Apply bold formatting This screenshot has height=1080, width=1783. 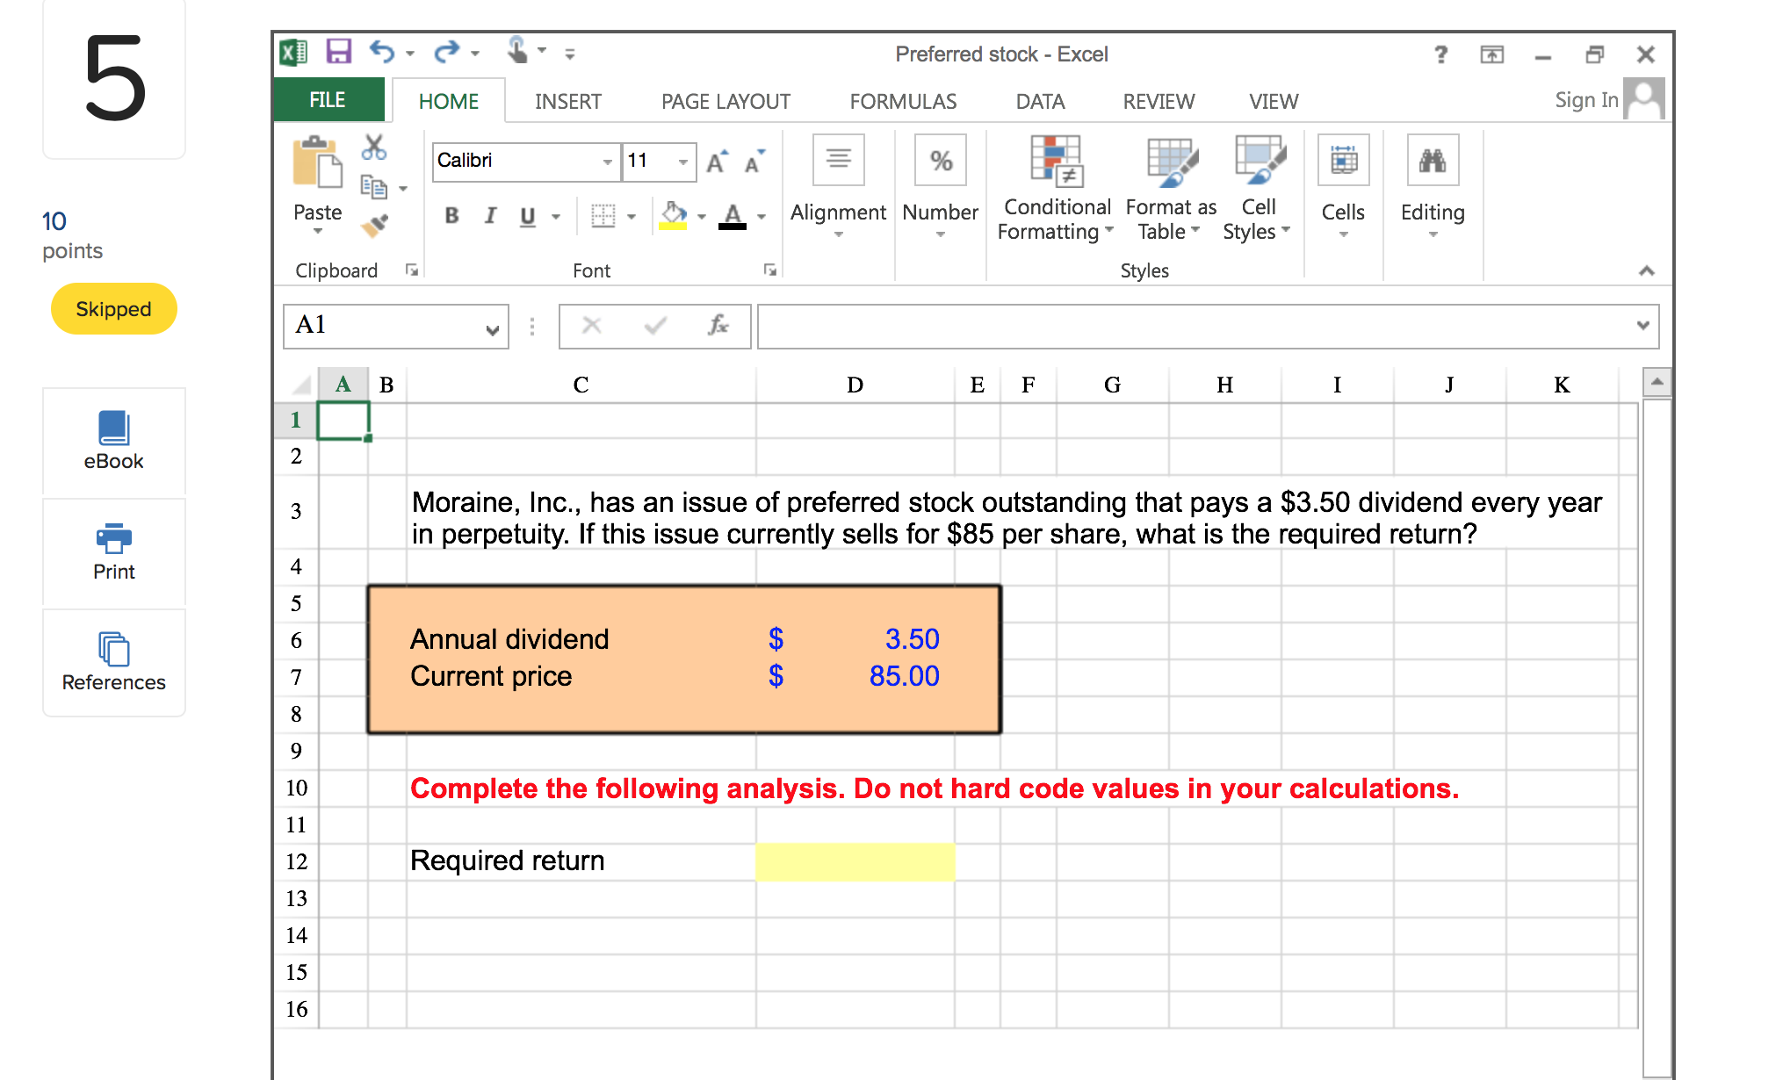451,216
